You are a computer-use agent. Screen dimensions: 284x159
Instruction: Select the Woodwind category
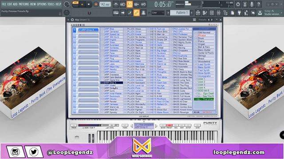click(x=204, y=61)
